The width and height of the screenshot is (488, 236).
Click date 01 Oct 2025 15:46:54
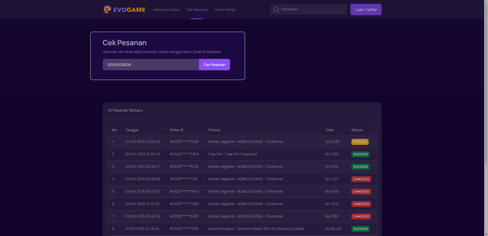[142, 229]
